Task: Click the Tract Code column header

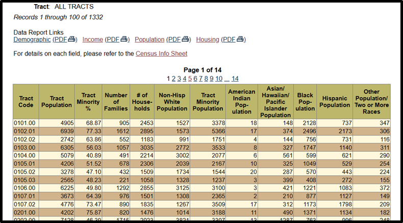Action: tap(26, 102)
